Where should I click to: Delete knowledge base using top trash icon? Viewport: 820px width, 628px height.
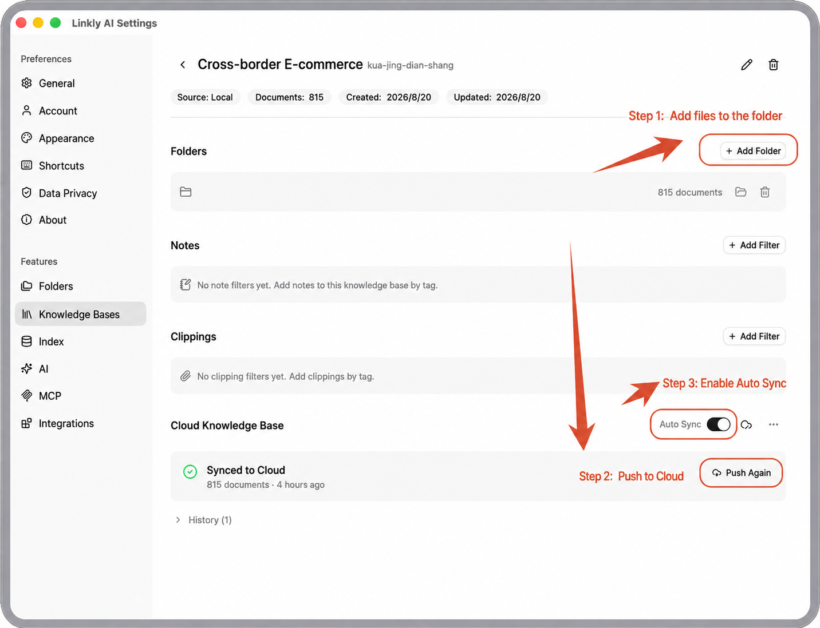[x=773, y=65]
